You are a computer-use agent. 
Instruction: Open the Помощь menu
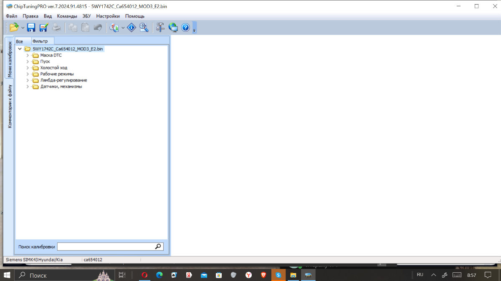(x=135, y=16)
